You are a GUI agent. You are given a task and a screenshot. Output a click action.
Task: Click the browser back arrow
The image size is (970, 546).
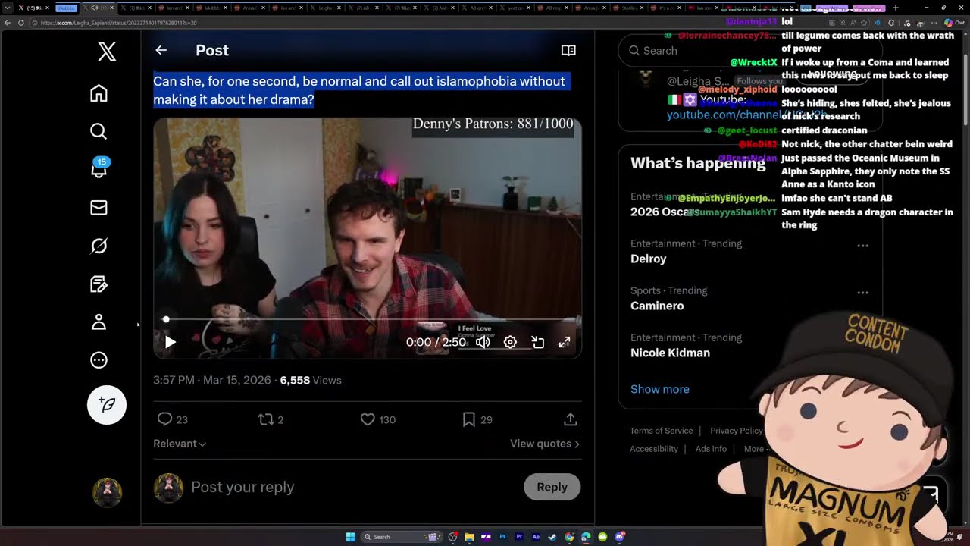[8, 23]
